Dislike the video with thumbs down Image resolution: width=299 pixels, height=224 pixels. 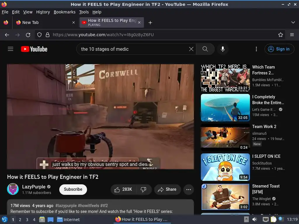pyautogui.click(x=143, y=189)
